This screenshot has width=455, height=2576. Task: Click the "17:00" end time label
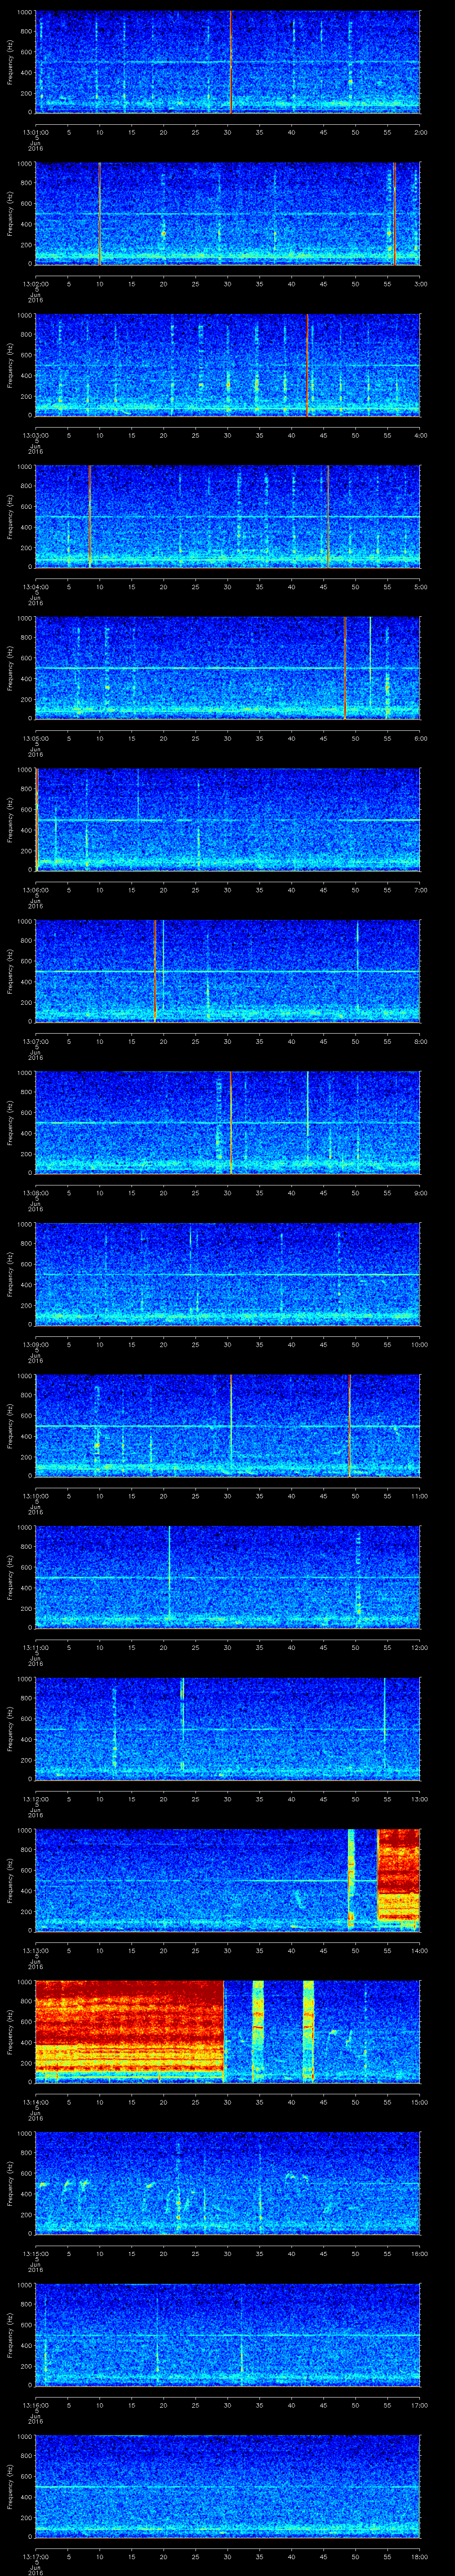[x=419, y=2405]
